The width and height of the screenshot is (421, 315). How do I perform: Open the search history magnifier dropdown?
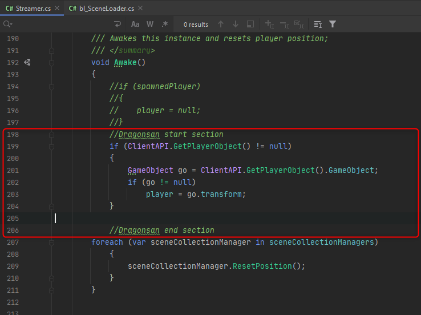tap(7, 25)
